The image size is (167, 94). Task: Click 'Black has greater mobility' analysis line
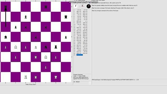pyautogui.click(x=115, y=5)
